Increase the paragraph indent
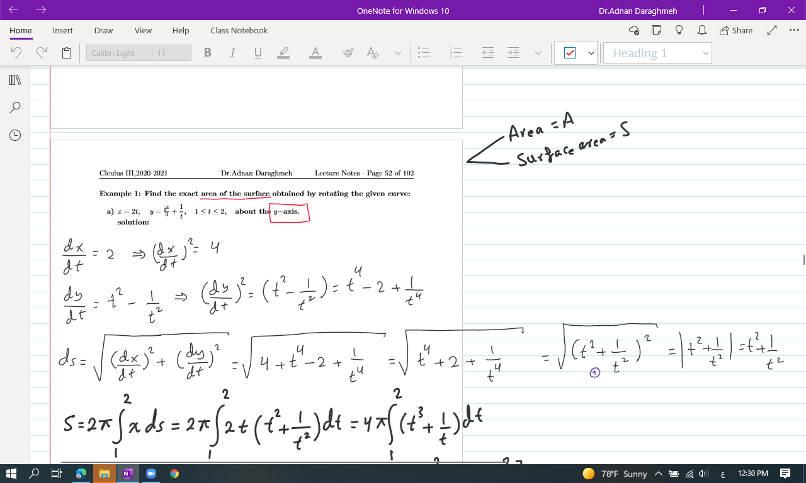 [513, 53]
